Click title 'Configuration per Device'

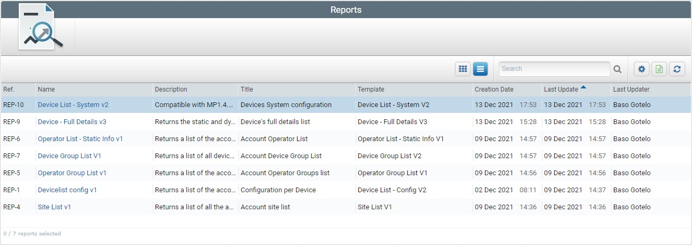coord(278,190)
